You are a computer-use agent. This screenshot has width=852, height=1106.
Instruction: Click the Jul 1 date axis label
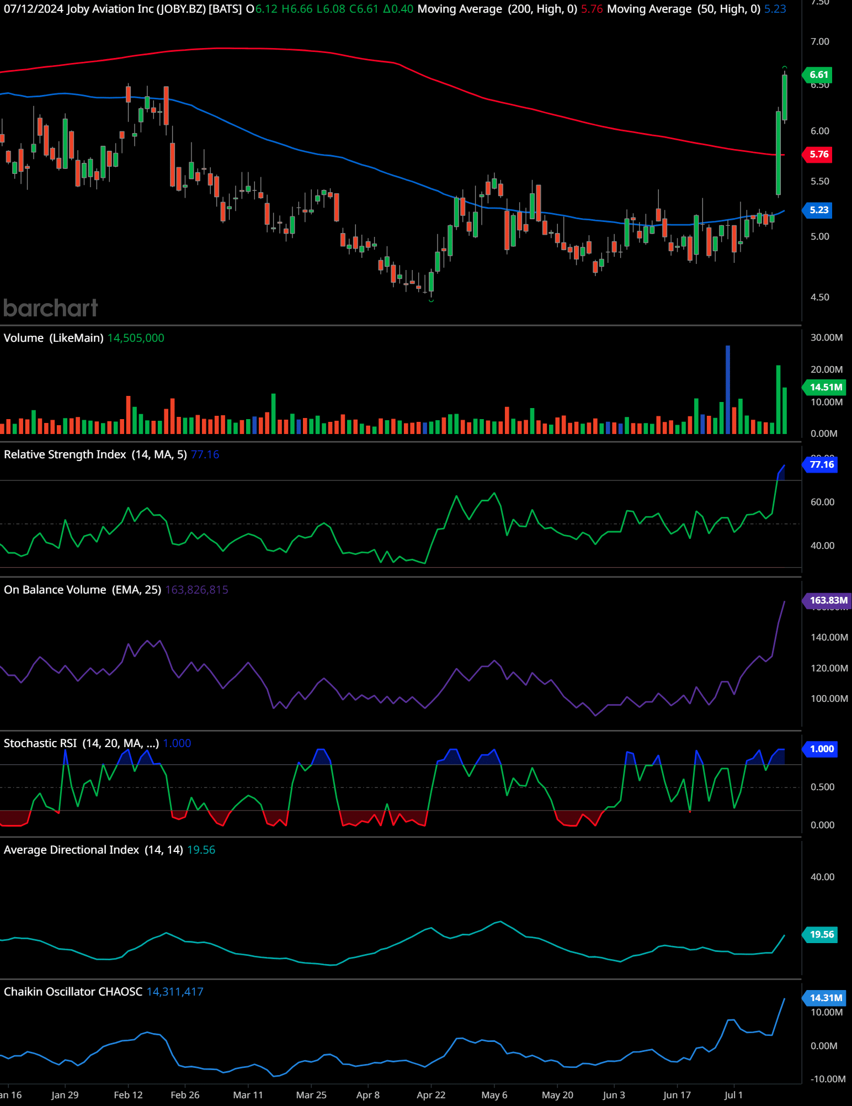point(733,1095)
